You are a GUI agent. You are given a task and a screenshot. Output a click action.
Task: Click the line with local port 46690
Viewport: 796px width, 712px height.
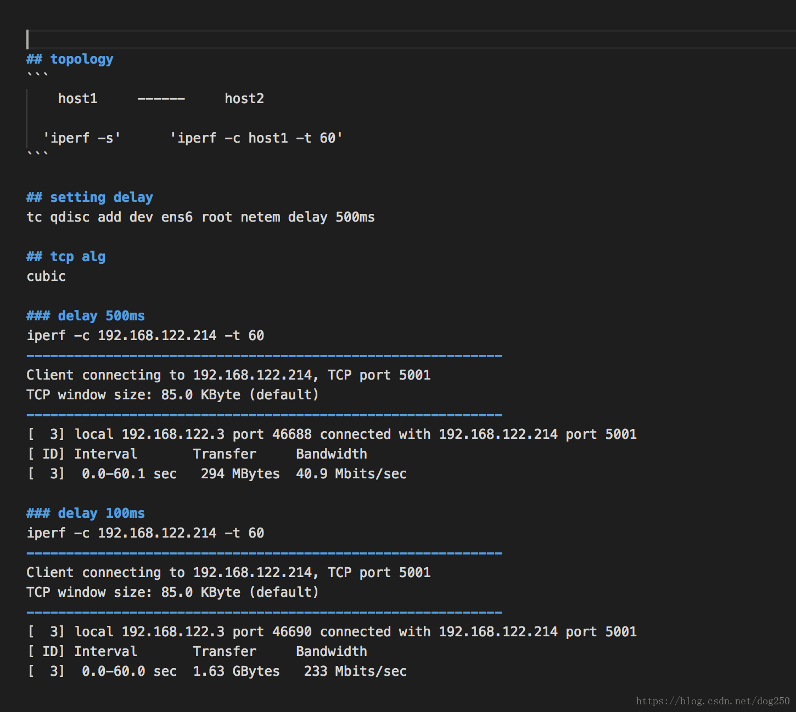coord(332,632)
